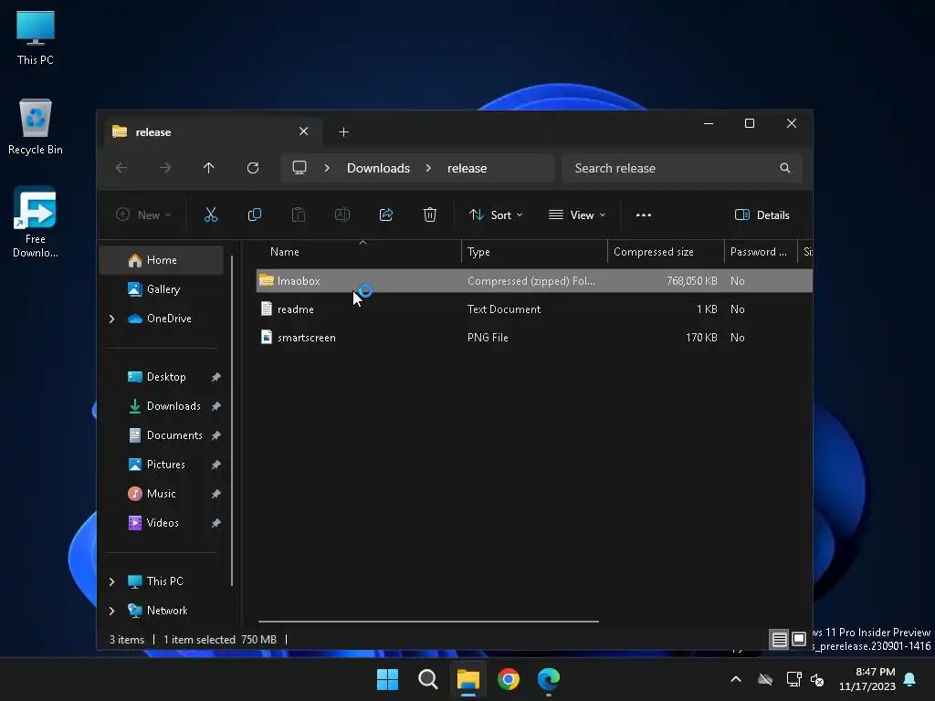935x701 pixels.
Task: Expand the This PC tree node
Action: [x=111, y=581]
